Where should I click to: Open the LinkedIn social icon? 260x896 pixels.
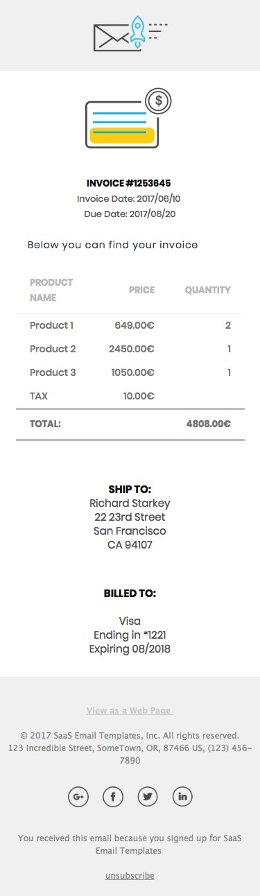pos(182,796)
